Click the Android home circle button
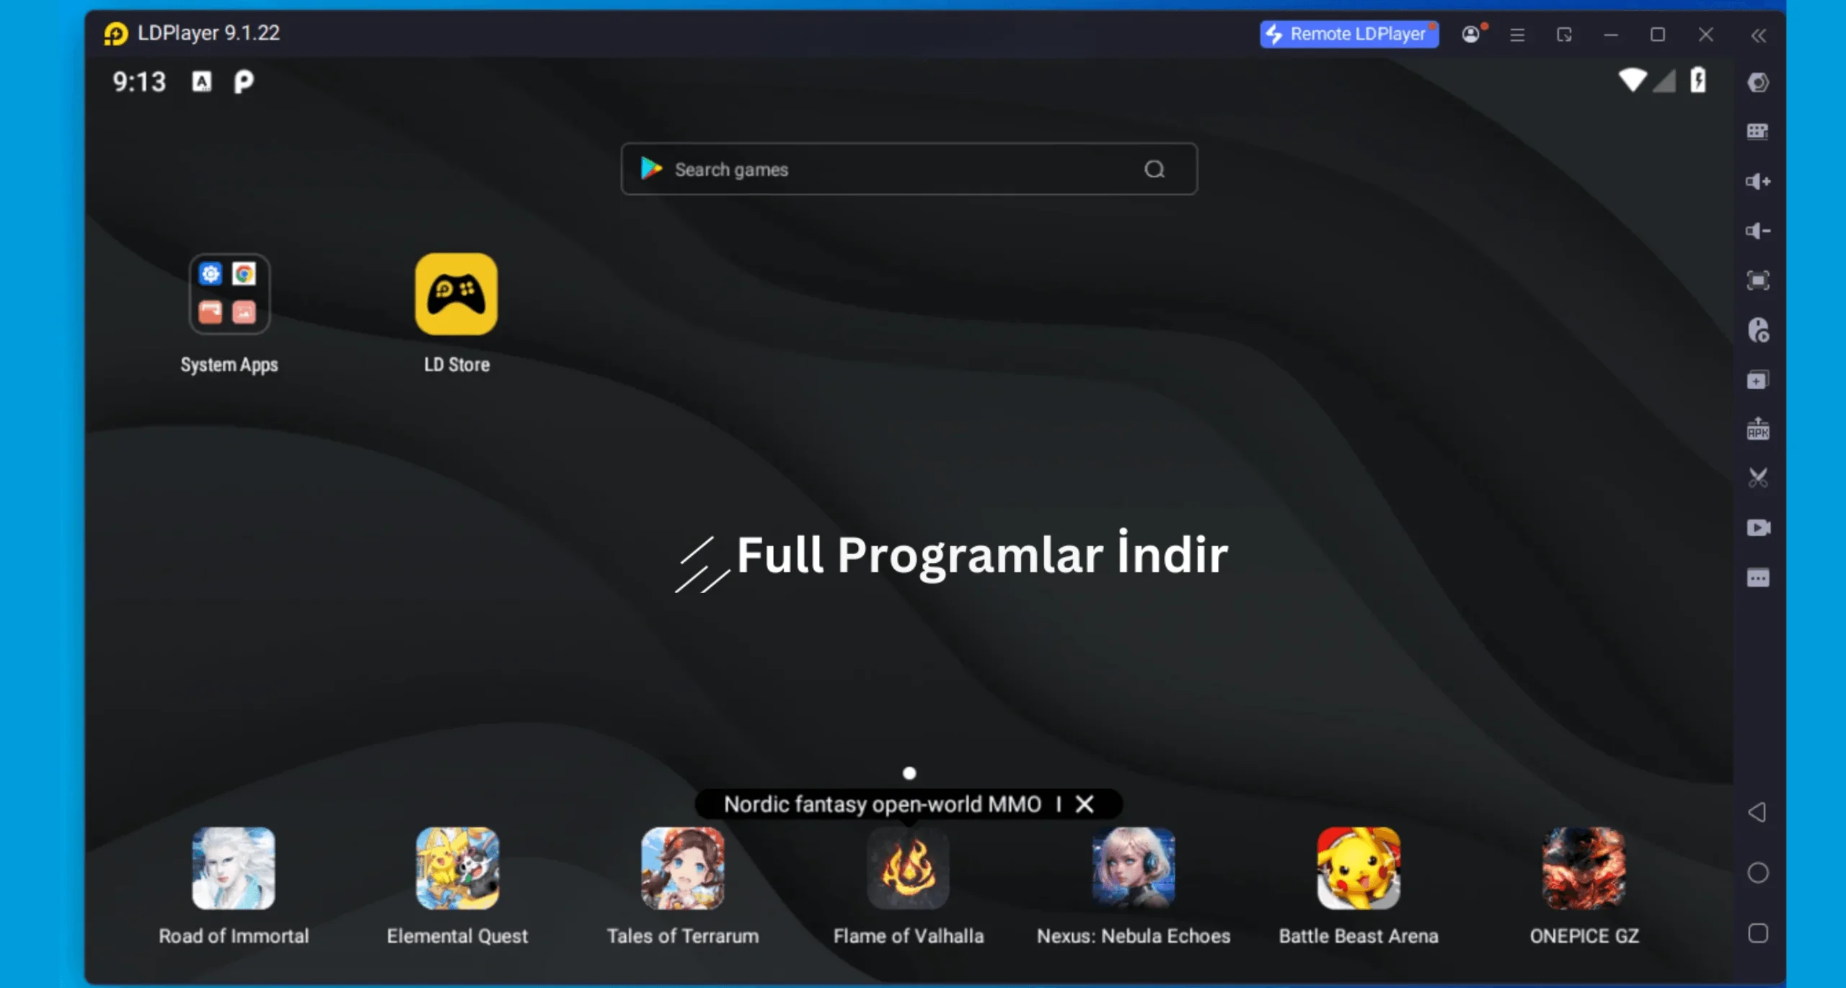 point(1758,873)
